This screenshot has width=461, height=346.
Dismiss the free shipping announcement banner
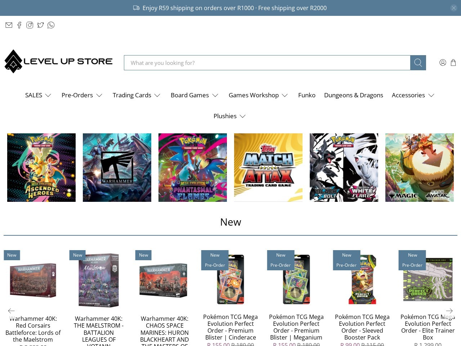453,8
